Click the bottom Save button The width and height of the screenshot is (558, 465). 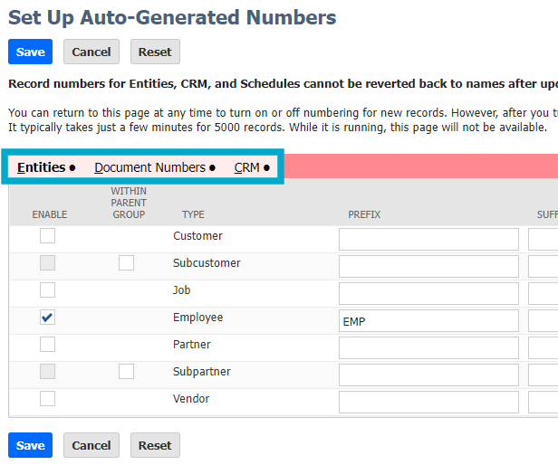(x=30, y=445)
